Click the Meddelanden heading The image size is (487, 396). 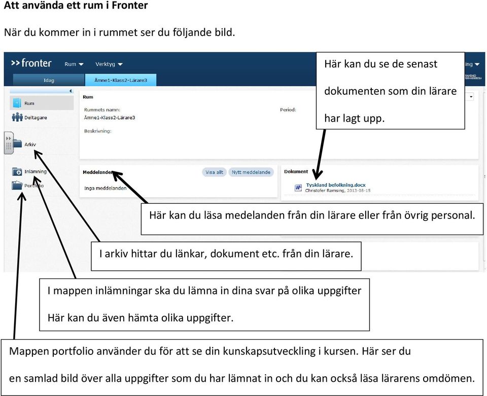[97, 172]
